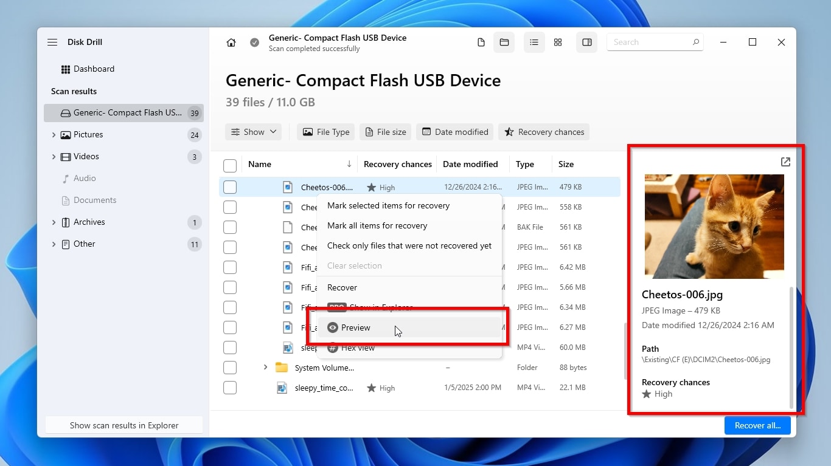This screenshot has height=466, width=831.
Task: Sort by Size column header
Action: coord(566,164)
